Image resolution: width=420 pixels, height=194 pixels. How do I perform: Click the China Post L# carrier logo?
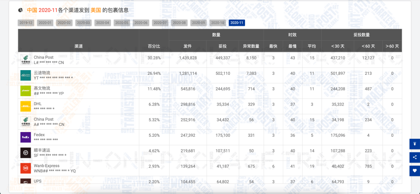click(x=26, y=60)
